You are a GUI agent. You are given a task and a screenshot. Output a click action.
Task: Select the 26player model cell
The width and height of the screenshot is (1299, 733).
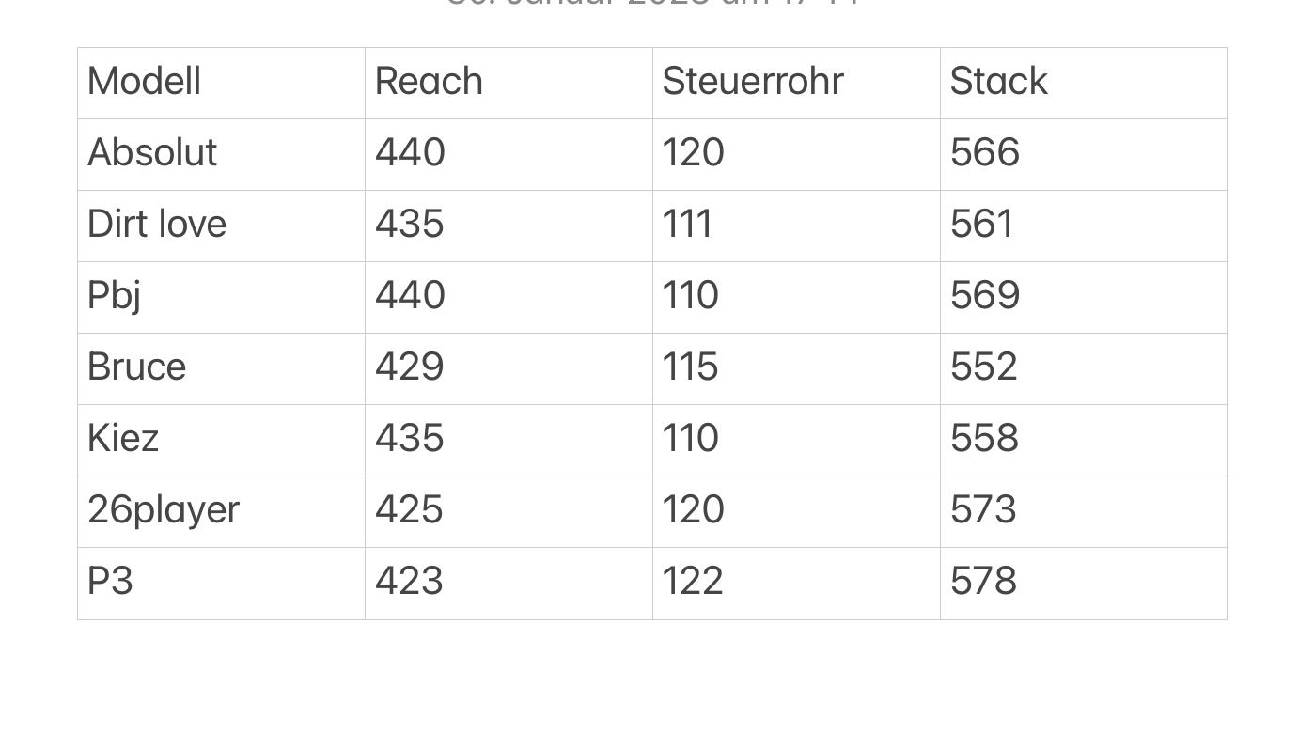click(164, 510)
